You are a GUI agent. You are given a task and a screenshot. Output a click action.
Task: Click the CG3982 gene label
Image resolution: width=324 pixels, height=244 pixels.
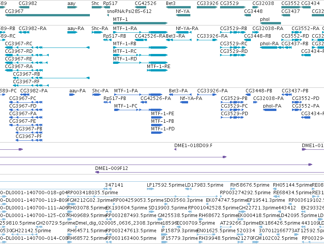pyautogui.click(x=28, y=3)
